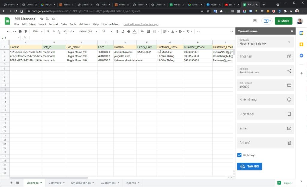Star the MH Licenses document

pos(42,19)
